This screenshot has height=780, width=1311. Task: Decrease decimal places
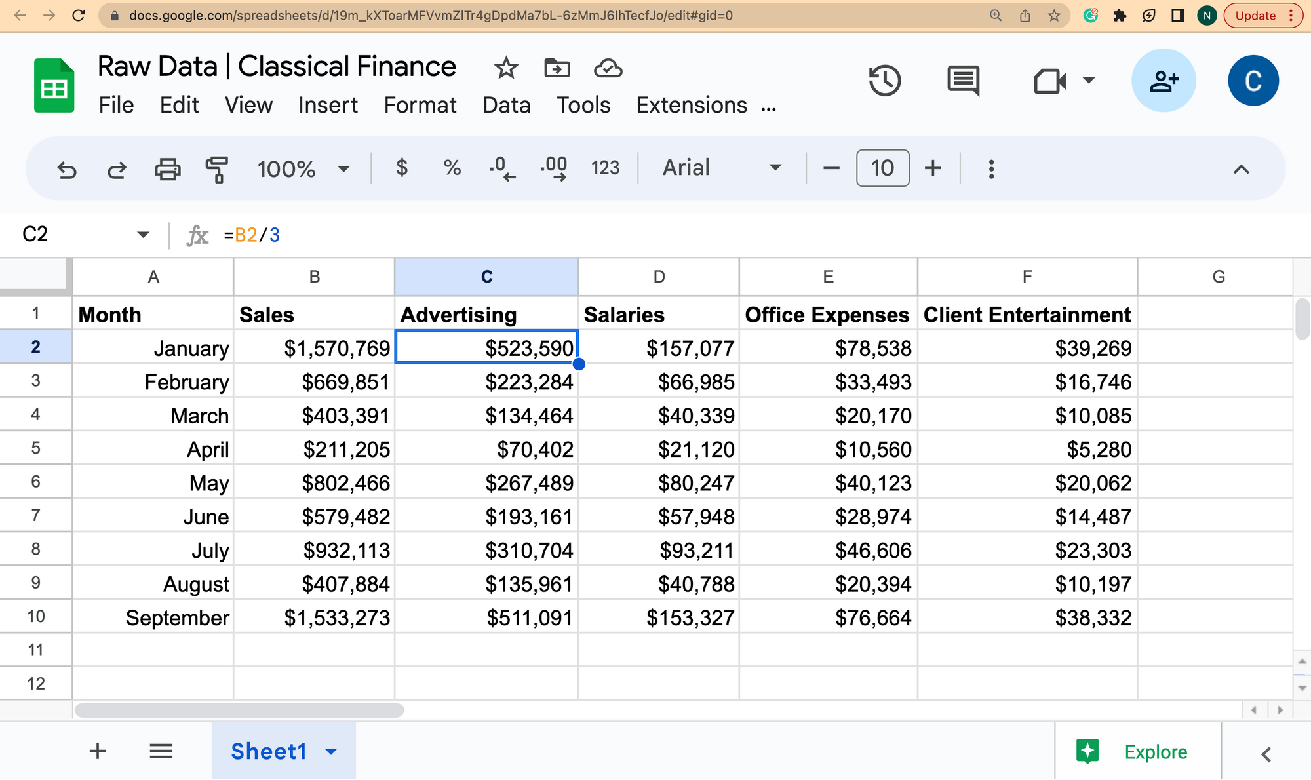click(502, 168)
